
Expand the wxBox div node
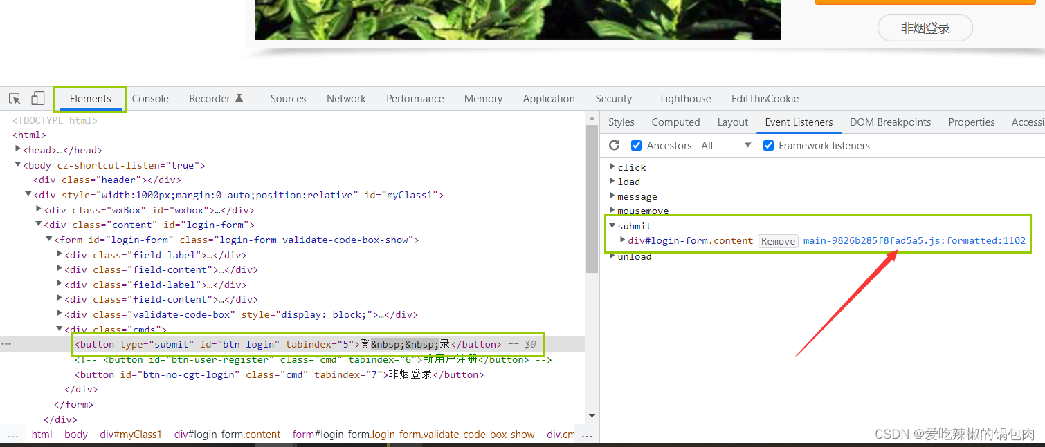pos(39,210)
